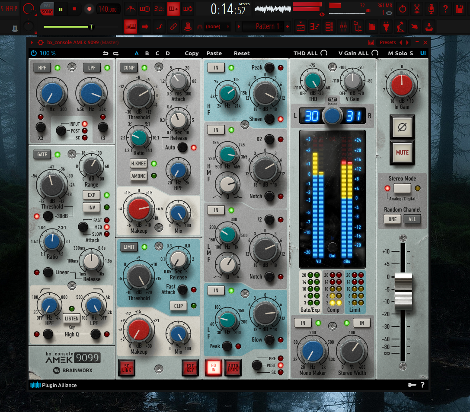Click the copy files icon in toolbar

(372, 27)
